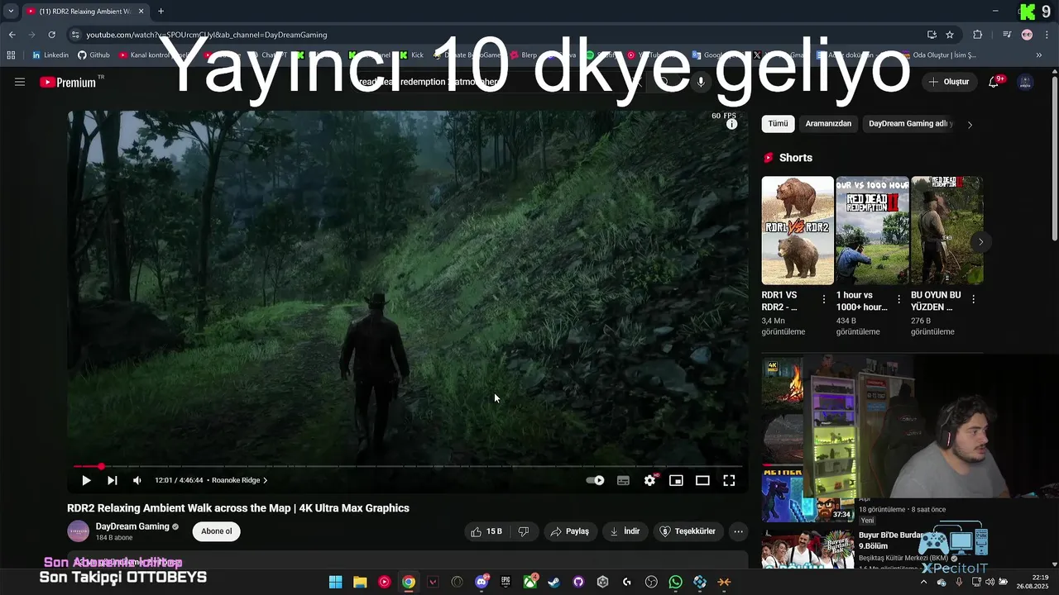Show video info icon in player corner
This screenshot has width=1059, height=595.
(731, 124)
